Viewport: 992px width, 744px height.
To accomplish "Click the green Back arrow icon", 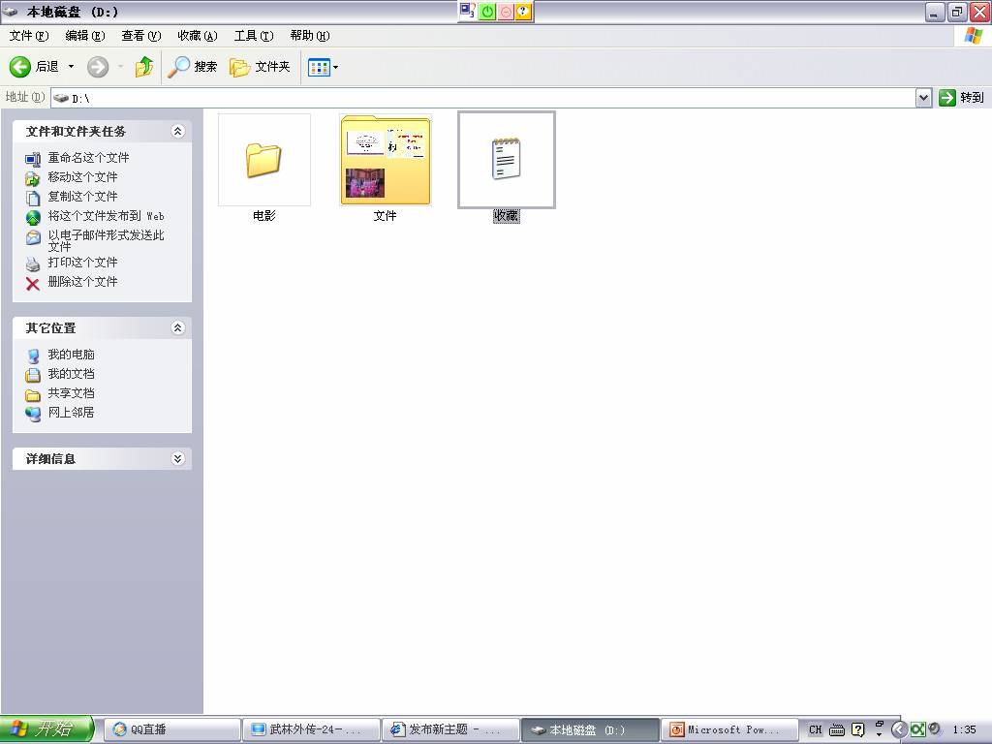I will tap(20, 67).
